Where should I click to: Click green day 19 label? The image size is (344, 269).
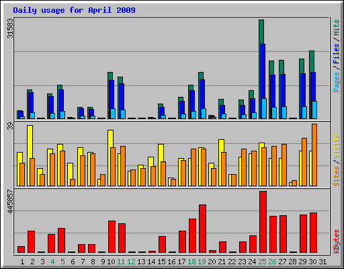pos(202,262)
